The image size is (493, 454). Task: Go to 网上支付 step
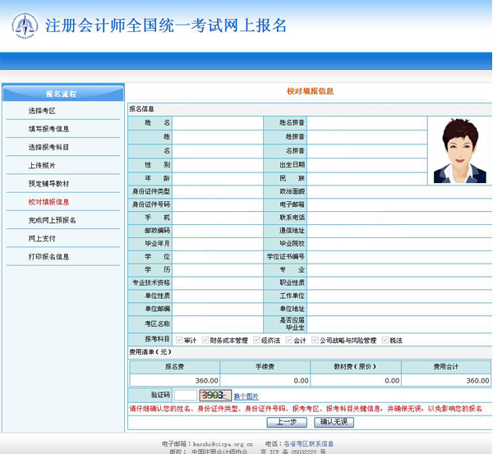tap(42, 238)
